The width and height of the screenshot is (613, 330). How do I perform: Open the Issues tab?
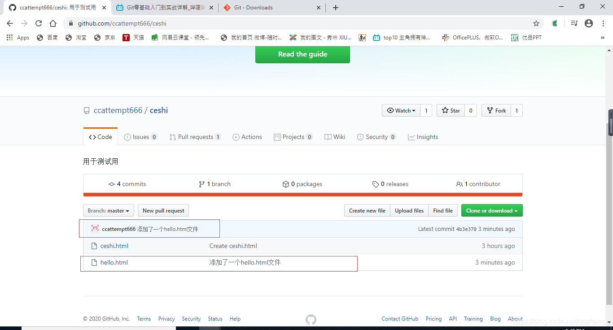tap(140, 137)
